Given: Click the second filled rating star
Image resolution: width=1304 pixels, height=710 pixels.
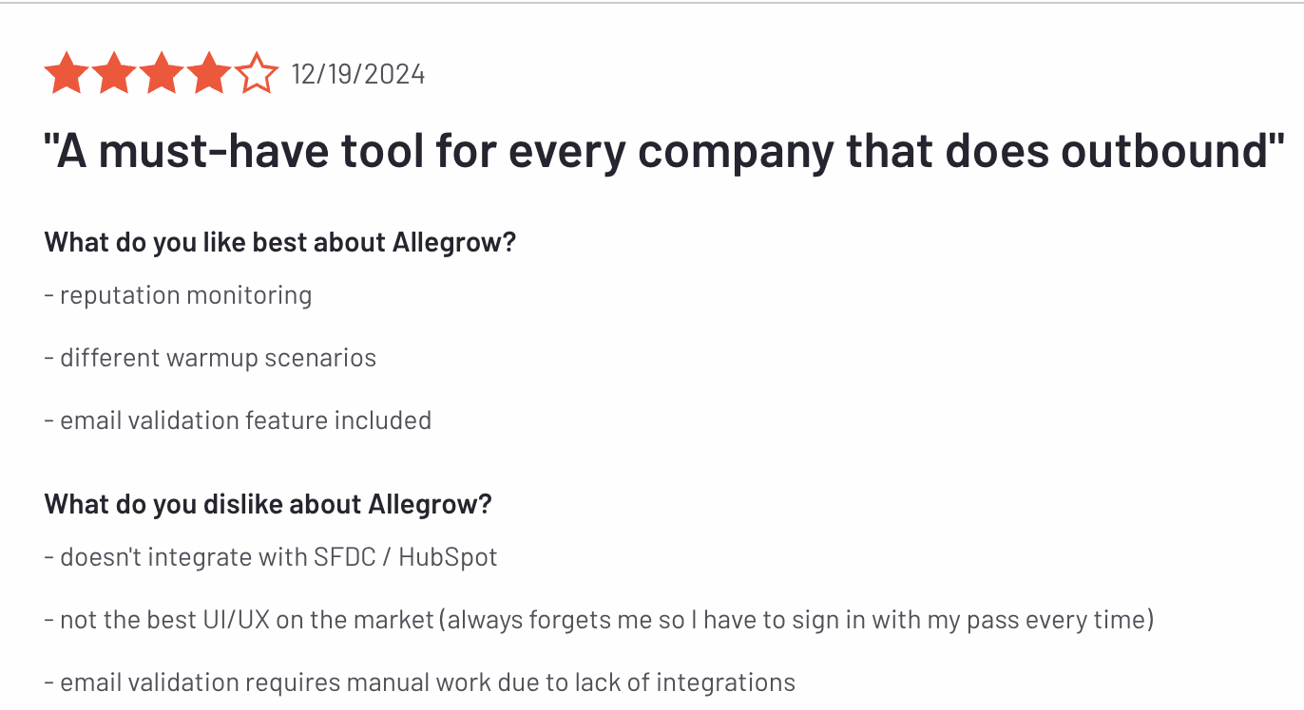Looking at the screenshot, I should [x=113, y=74].
